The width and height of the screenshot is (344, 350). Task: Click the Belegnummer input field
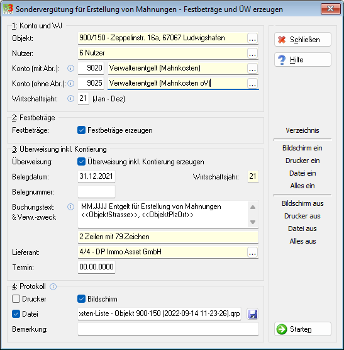[x=96, y=192]
